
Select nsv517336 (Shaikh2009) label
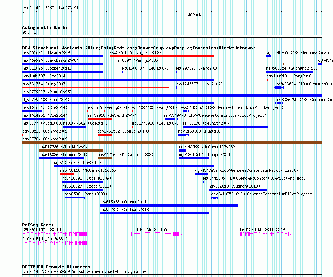63,147
